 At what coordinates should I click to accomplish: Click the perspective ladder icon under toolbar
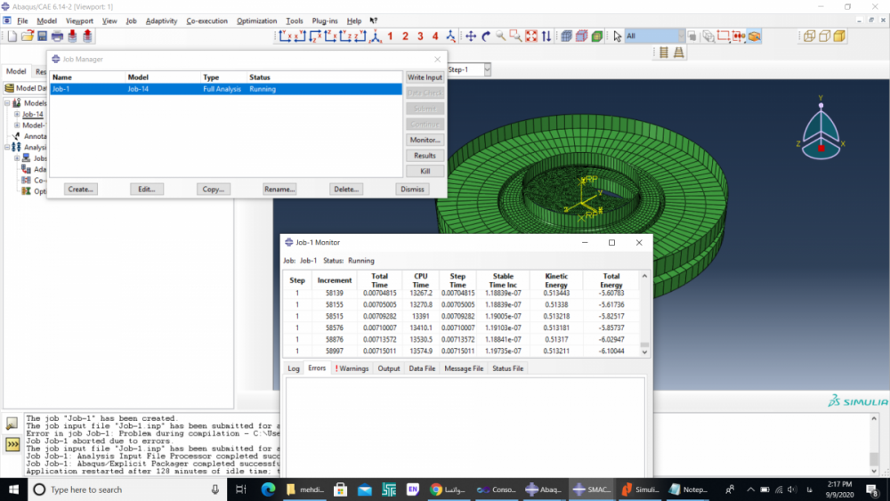tap(679, 53)
